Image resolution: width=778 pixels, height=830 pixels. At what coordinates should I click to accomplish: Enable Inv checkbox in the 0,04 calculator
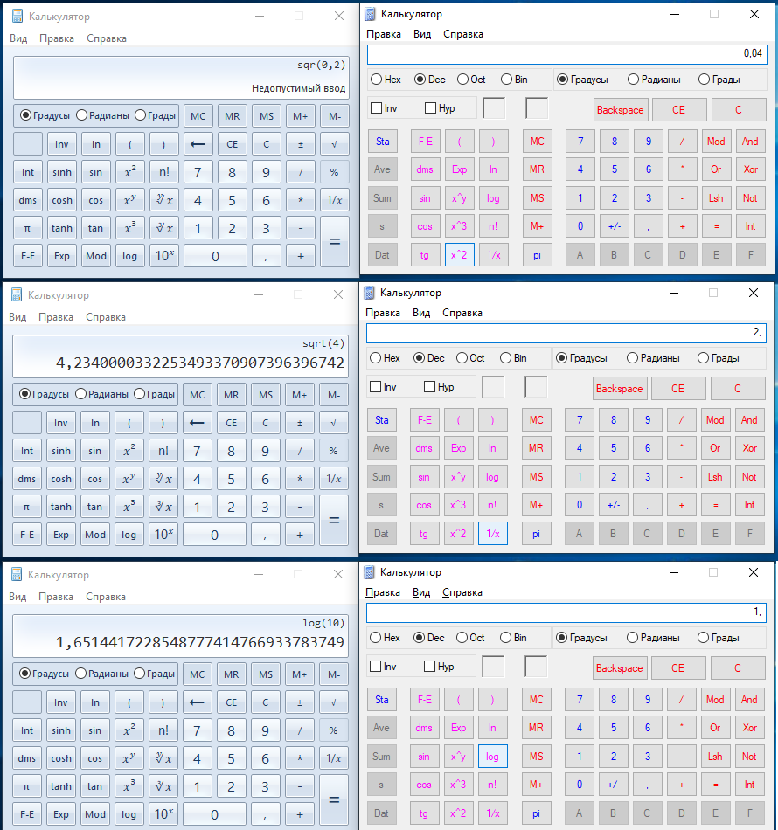[384, 108]
